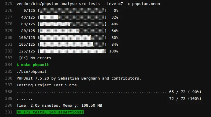The height and width of the screenshot is (117, 211).
Task: Click the 125/125 progress text
Action: tap(27, 51)
